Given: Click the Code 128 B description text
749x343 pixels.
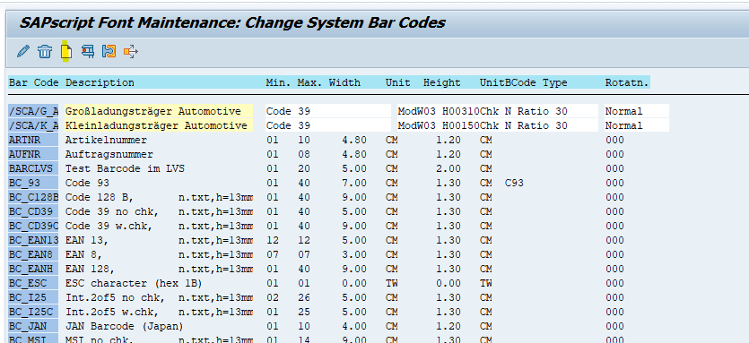Looking at the screenshot, I should [x=100, y=198].
